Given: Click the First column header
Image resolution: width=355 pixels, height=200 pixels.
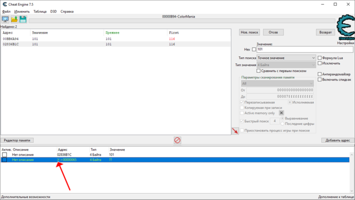Looking at the screenshot, I should pyautogui.click(x=174, y=33).
